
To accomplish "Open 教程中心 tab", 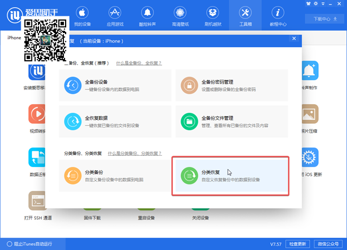I will pyautogui.click(x=278, y=16).
